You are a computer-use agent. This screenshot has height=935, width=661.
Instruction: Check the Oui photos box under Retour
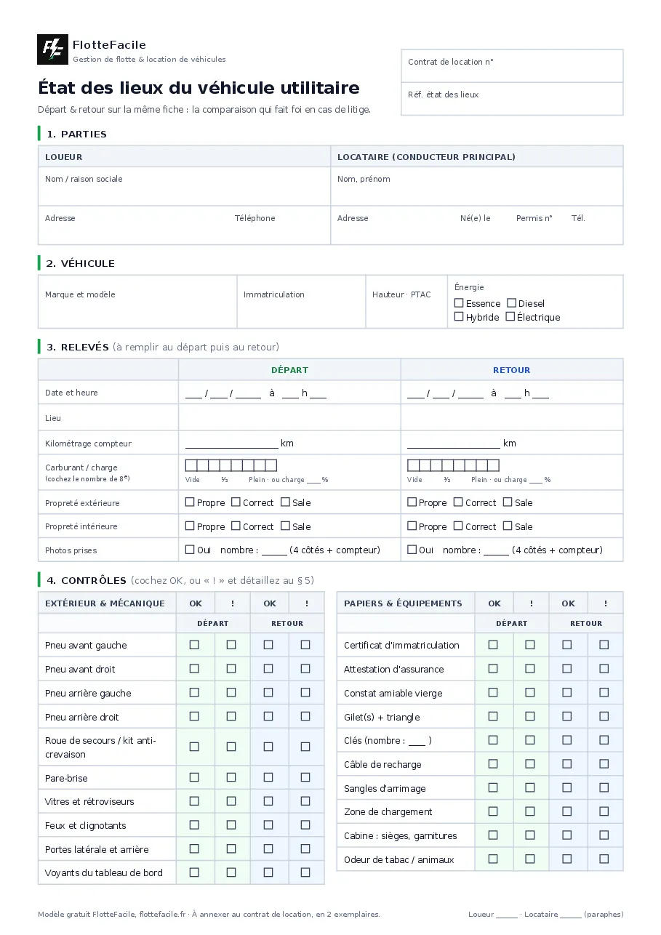tap(412, 550)
